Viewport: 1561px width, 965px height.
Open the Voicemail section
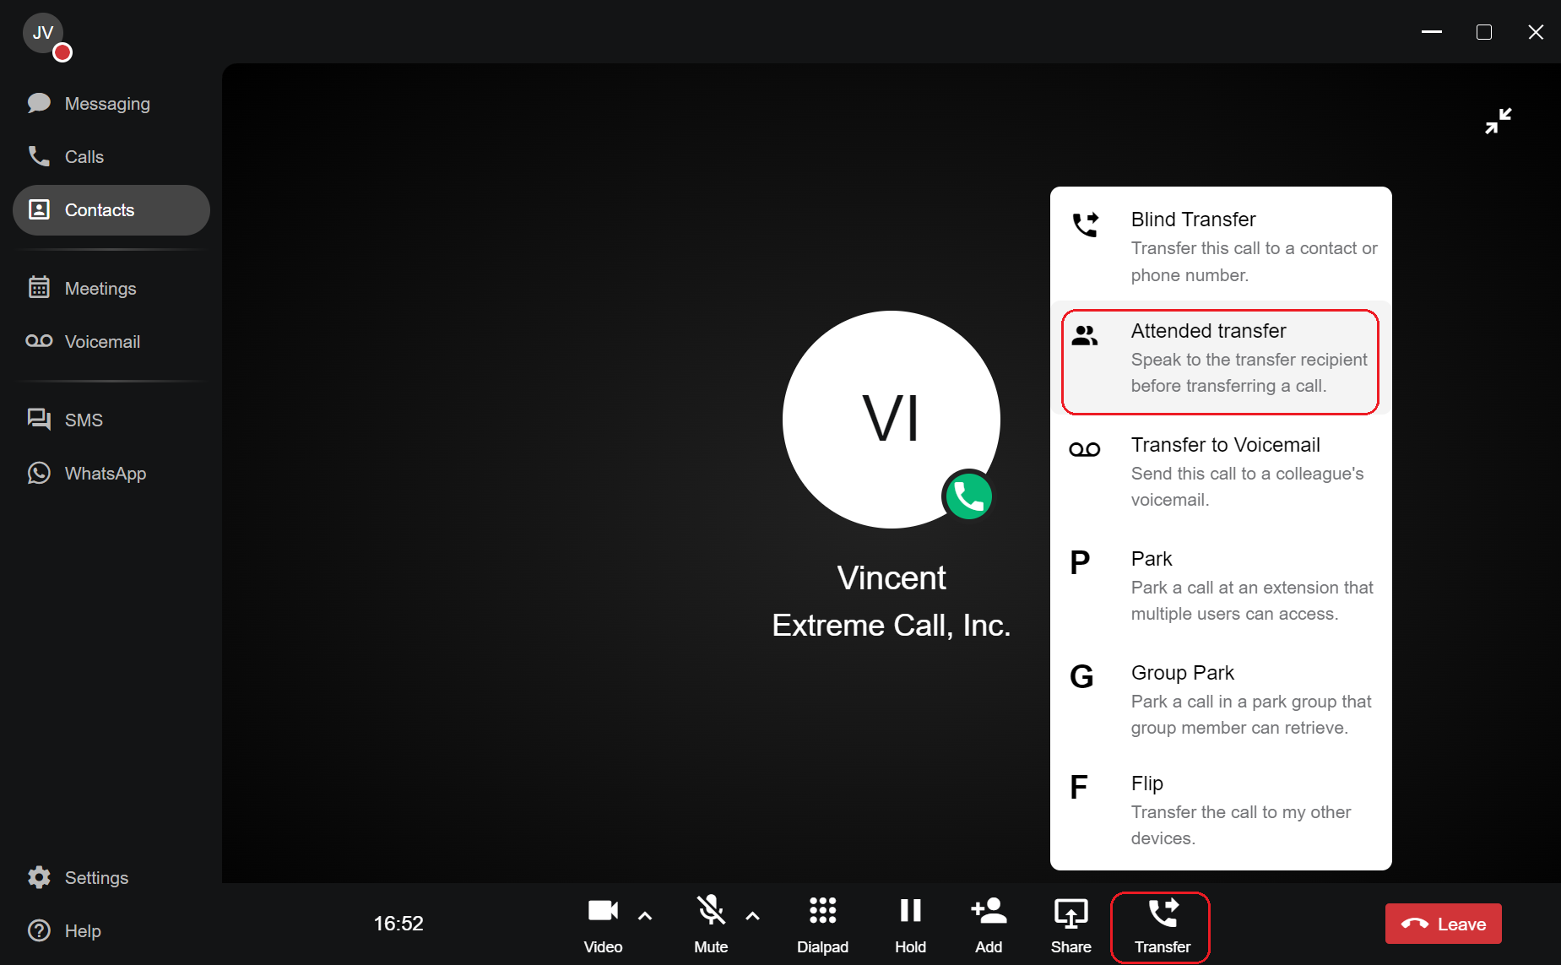tap(101, 342)
